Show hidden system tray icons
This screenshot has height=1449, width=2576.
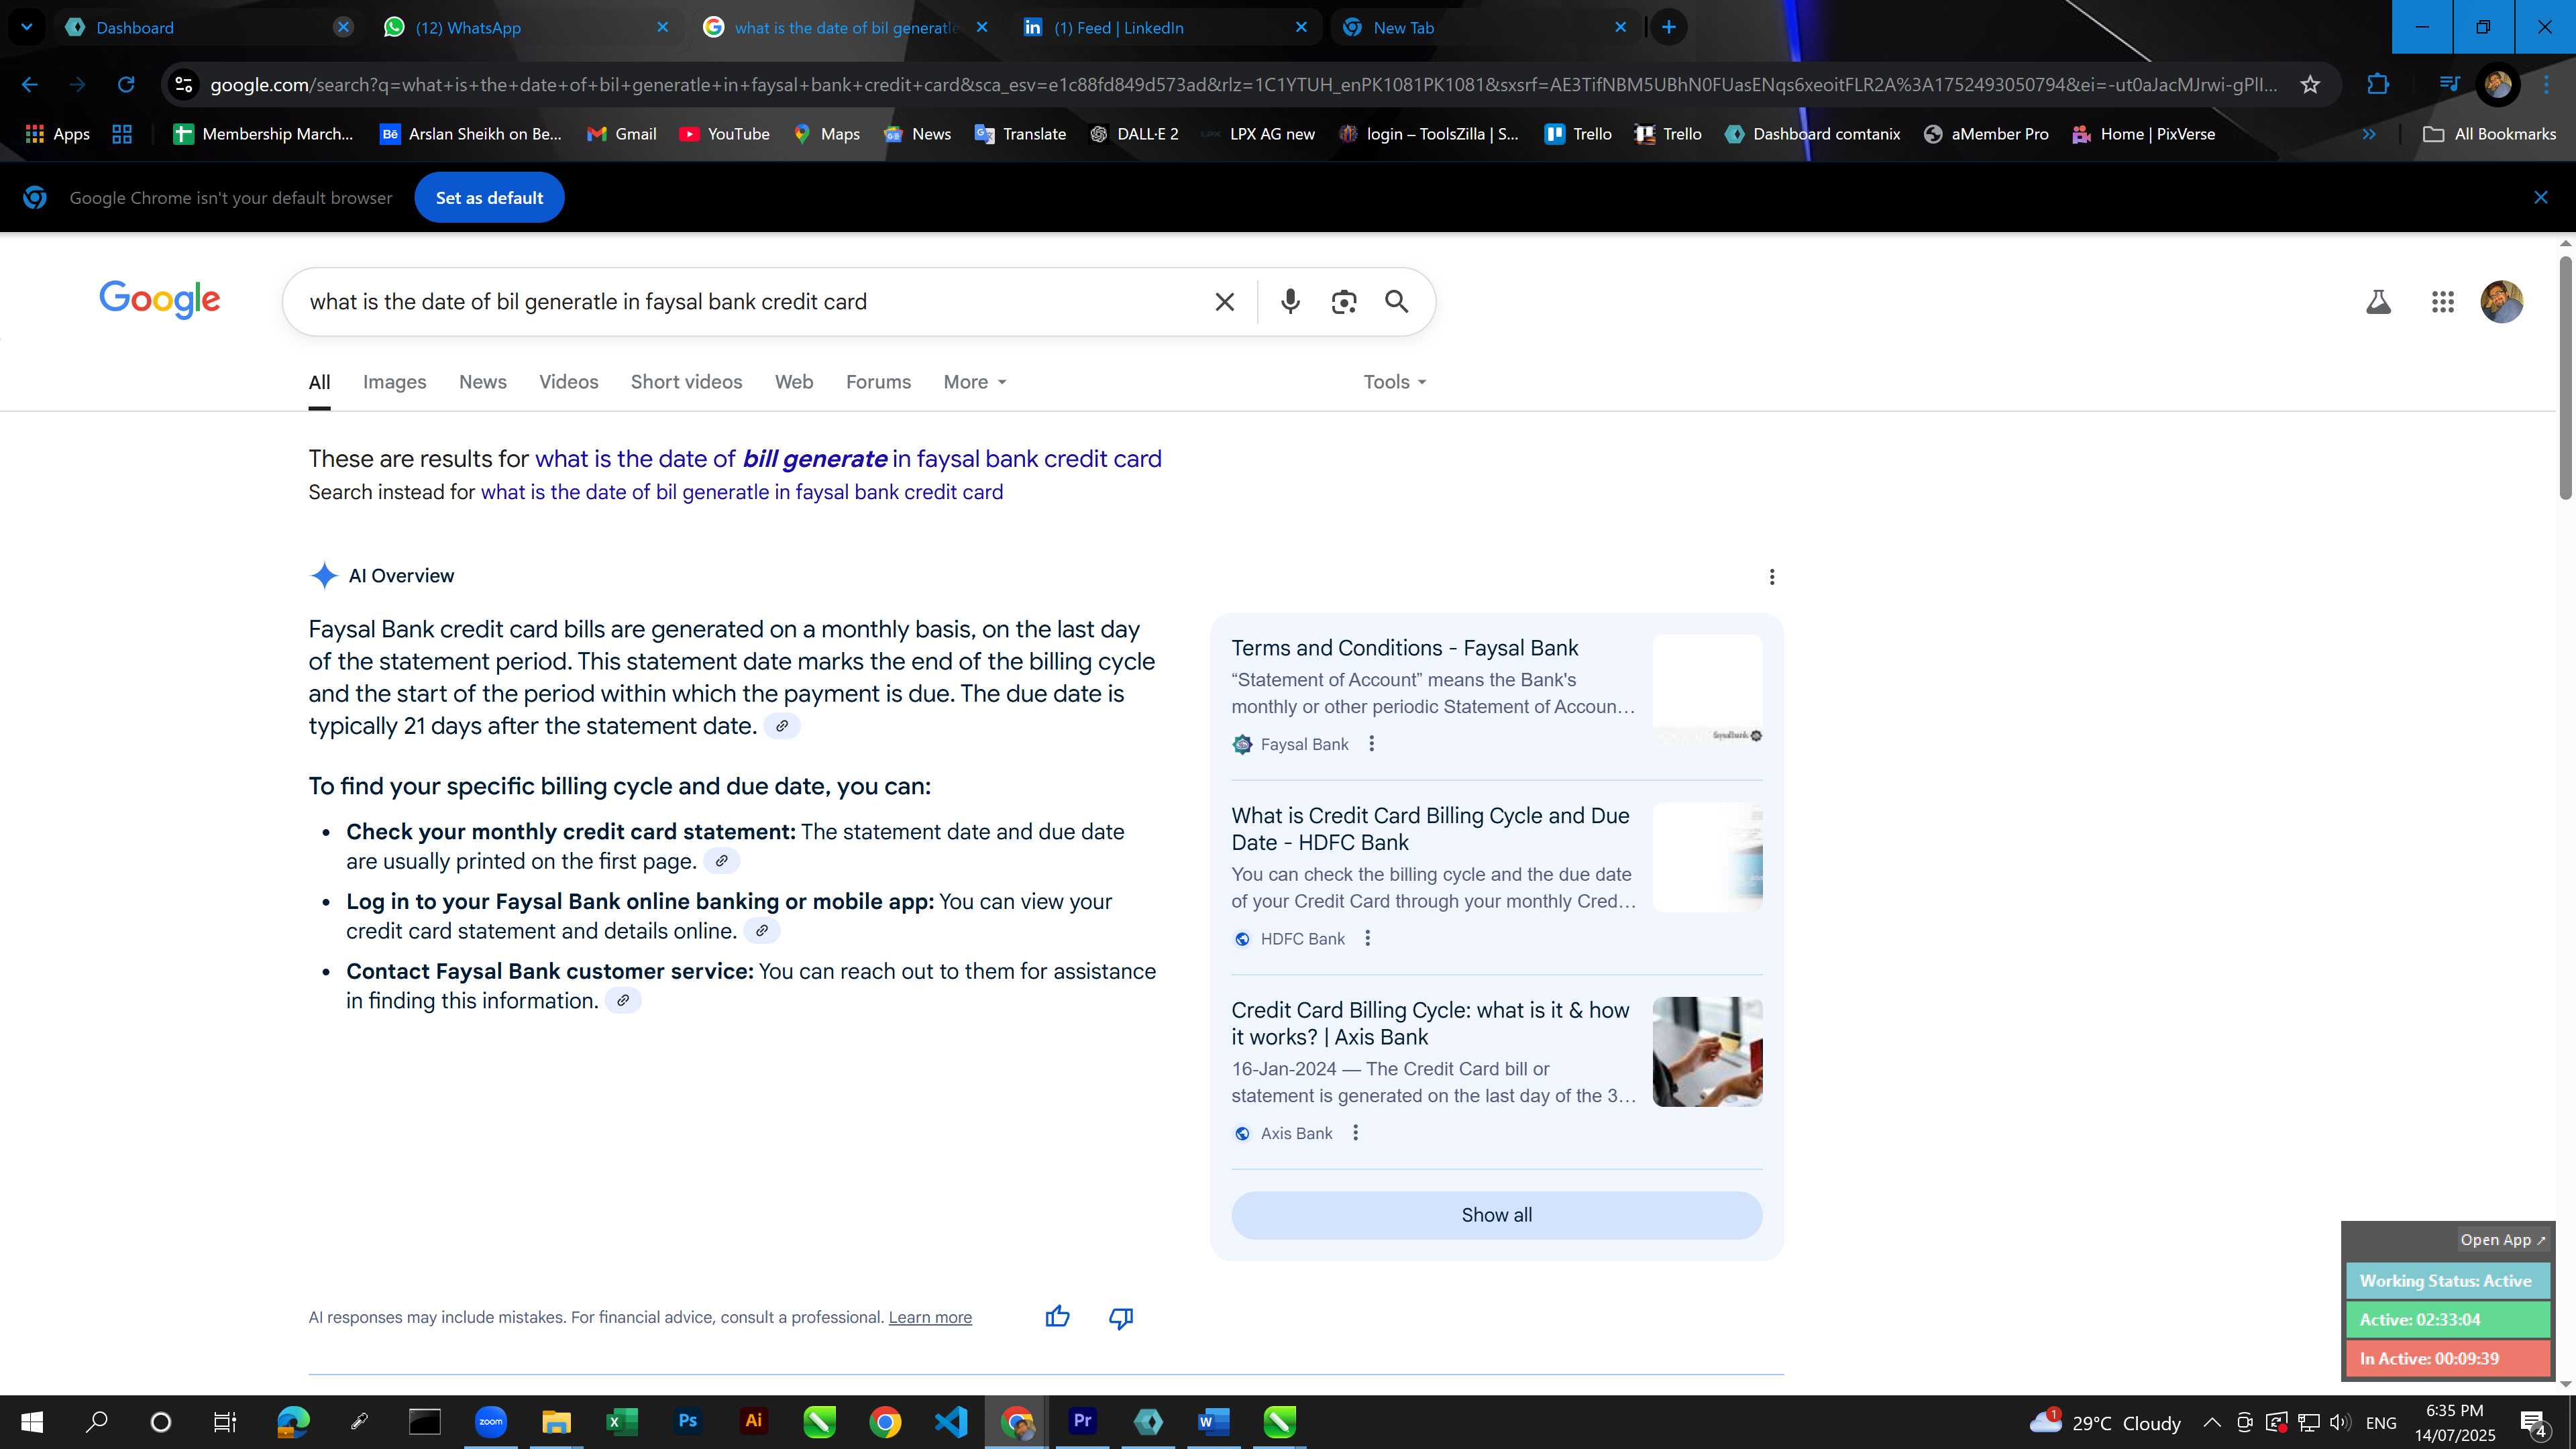coord(2212,1422)
